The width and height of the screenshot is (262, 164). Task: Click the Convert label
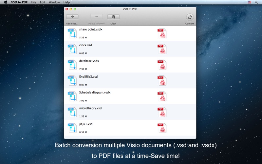[190, 24]
